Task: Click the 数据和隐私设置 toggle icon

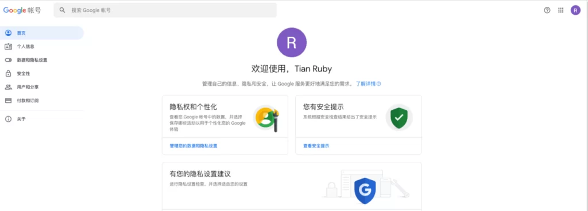Action: tap(8, 59)
